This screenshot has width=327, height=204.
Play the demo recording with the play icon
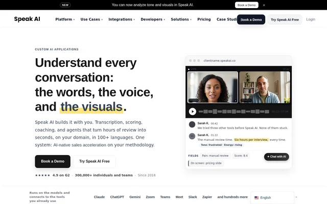point(193,112)
